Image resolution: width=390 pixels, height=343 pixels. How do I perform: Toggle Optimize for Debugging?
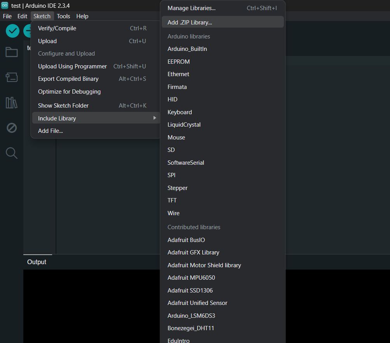click(x=96, y=92)
